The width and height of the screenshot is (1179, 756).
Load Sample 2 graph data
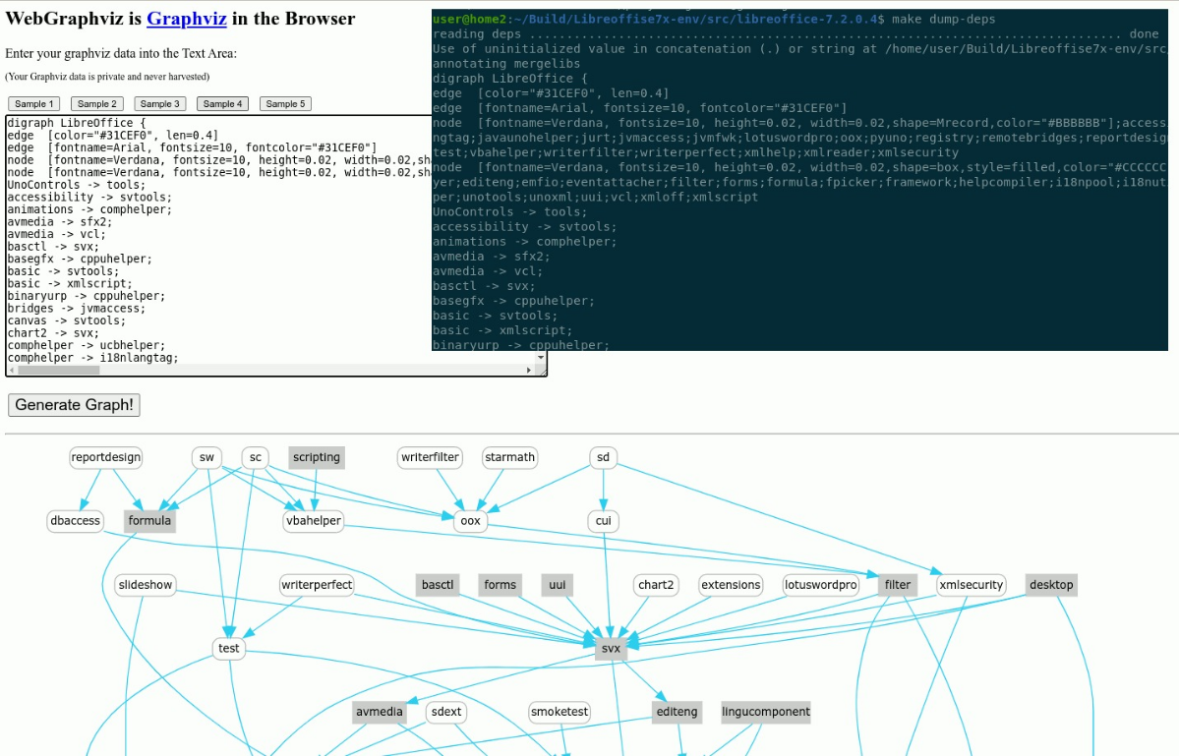pos(97,103)
